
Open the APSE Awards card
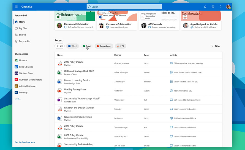pyautogui.click(x=159, y=20)
